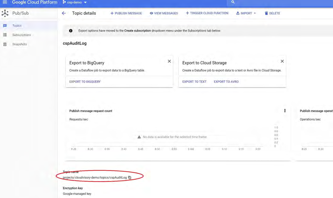Open the hamburger navigation menu
This screenshot has width=333, height=198.
pos(5,2)
